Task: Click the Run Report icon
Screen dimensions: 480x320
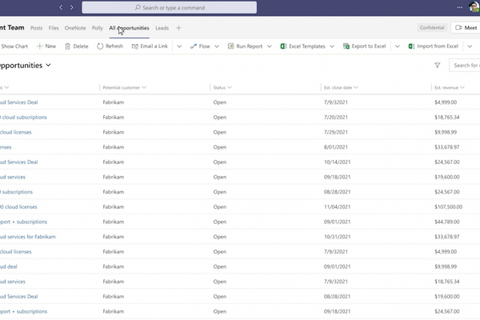Action: (231, 46)
